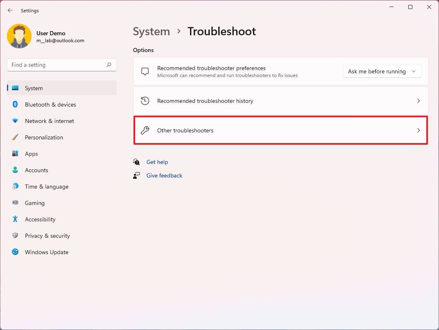Click the System breadcrumb link

pos(151,31)
